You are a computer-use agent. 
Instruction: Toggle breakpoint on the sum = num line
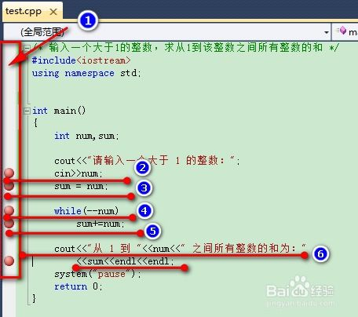click(9, 185)
